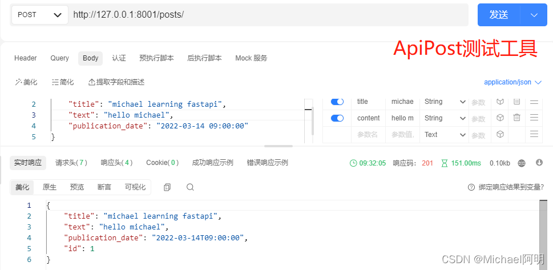Click the drag handle icon in the empty row
The height and width of the screenshot is (270, 553).
534,135
